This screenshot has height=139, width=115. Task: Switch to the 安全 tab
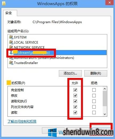[9, 13]
